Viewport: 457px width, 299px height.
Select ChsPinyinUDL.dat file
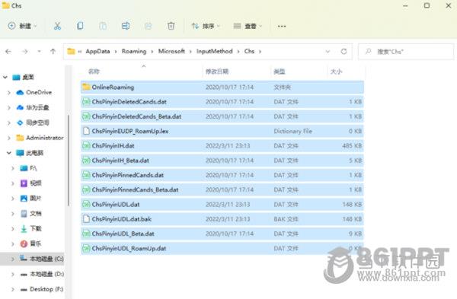(222, 205)
